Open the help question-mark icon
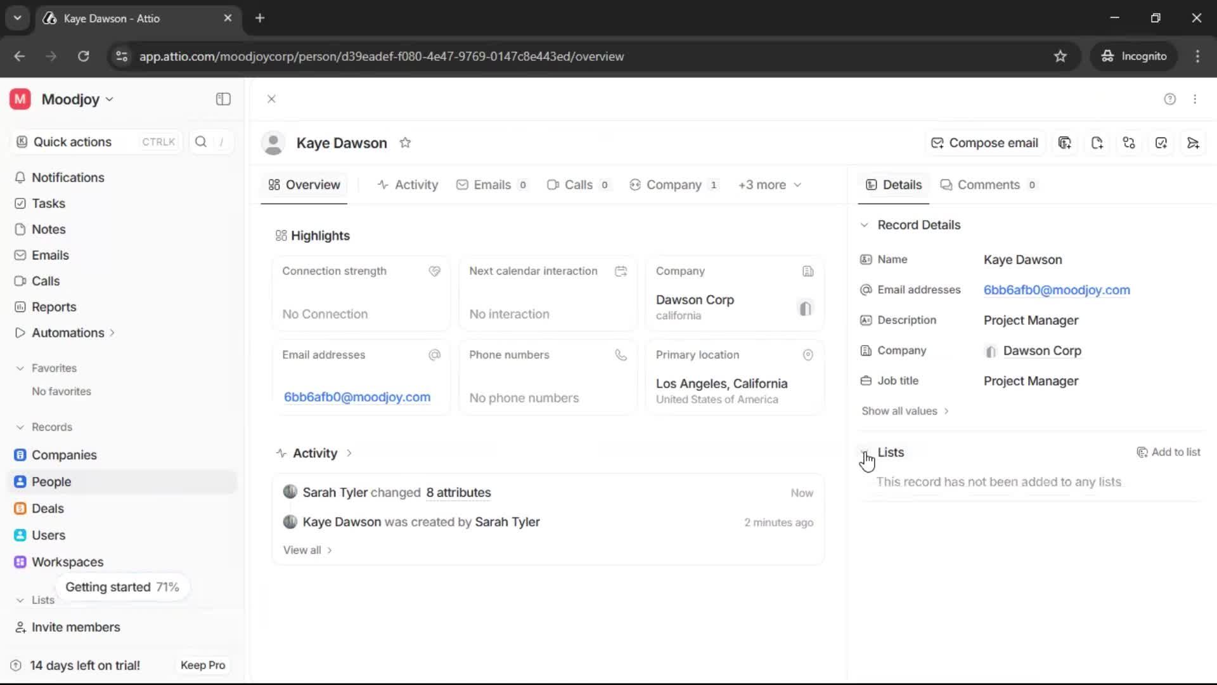Image resolution: width=1217 pixels, height=685 pixels. 1169,99
